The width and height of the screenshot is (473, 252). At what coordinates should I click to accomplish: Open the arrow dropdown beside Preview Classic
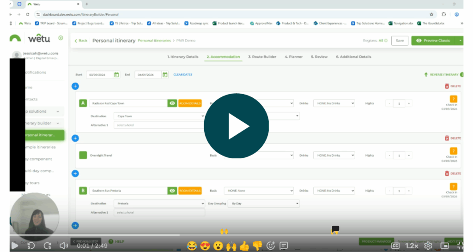461,41
